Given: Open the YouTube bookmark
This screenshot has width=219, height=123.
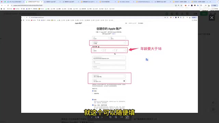Looking at the screenshot, I should 16,9.
